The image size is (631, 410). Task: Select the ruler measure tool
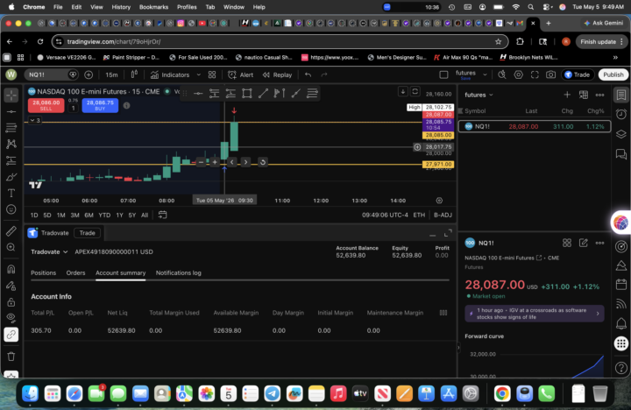(11, 231)
